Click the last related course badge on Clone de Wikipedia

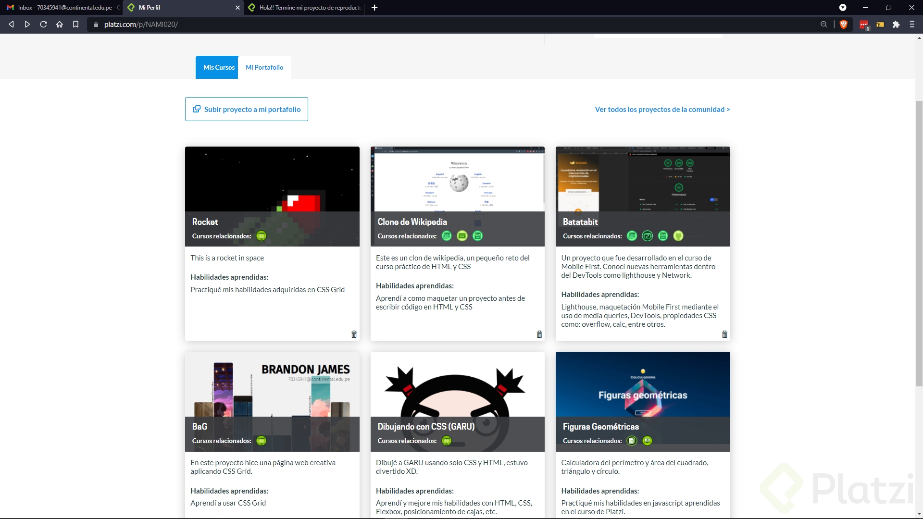pyautogui.click(x=477, y=236)
